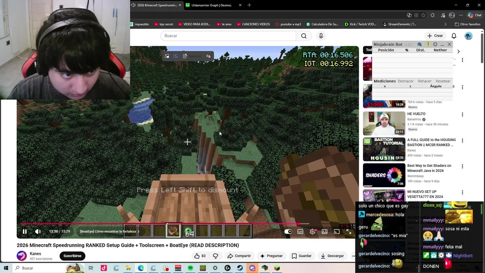Toggle the autoplay switch in player

tap(288, 231)
